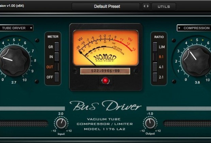
Task: Open the UTILS menu
Action: 164,6
